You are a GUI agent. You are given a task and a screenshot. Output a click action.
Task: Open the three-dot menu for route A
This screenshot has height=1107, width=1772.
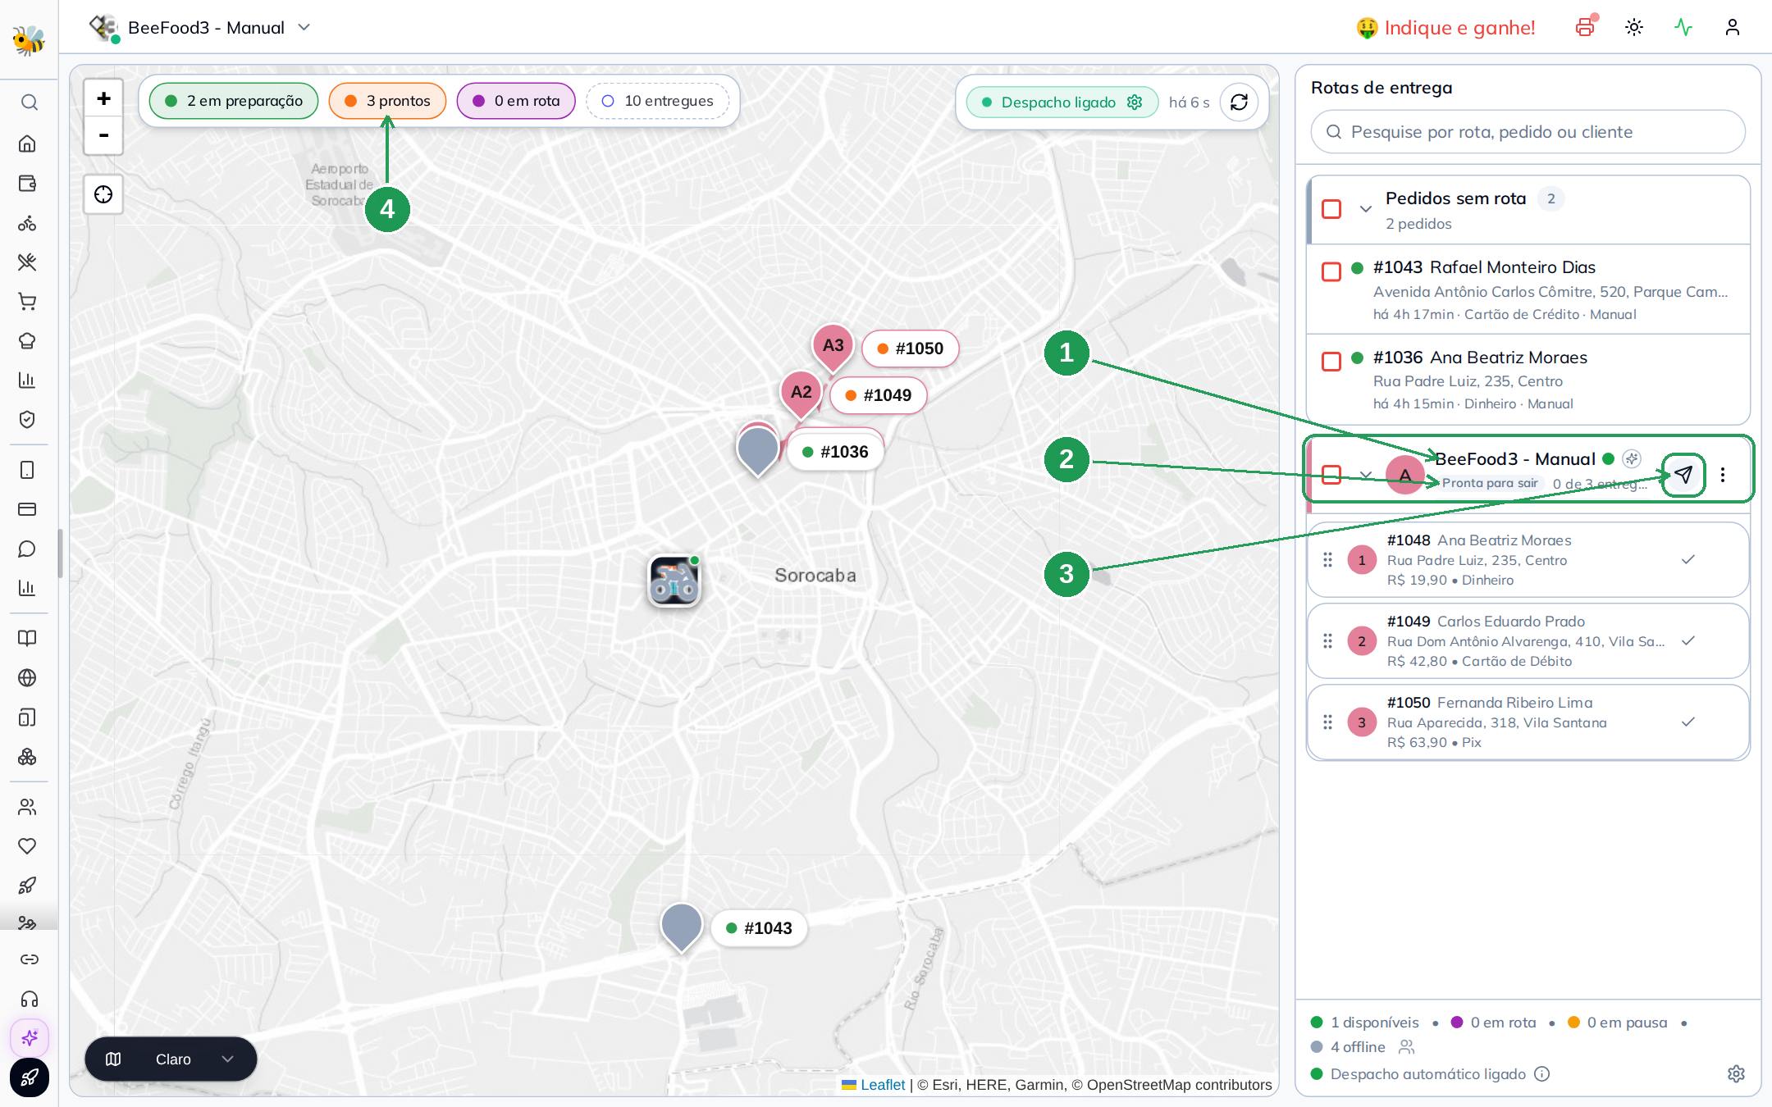[x=1723, y=475]
